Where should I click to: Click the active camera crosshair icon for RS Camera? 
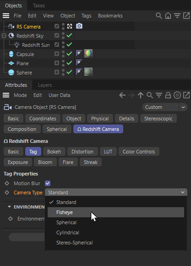[70, 26]
